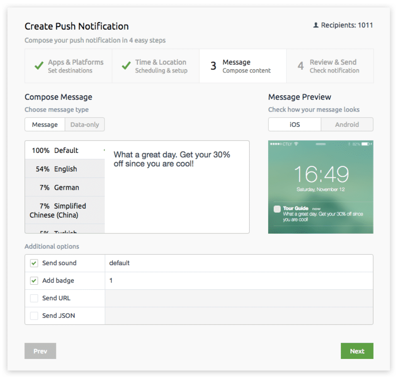Click the badge number input field
Image resolution: width=398 pixels, height=378 pixels.
click(x=238, y=281)
